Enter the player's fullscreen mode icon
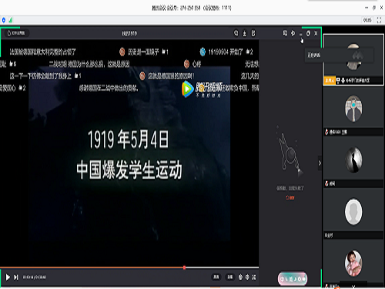Screen dimensions: 385x289 pyautogui.click(x=254, y=277)
